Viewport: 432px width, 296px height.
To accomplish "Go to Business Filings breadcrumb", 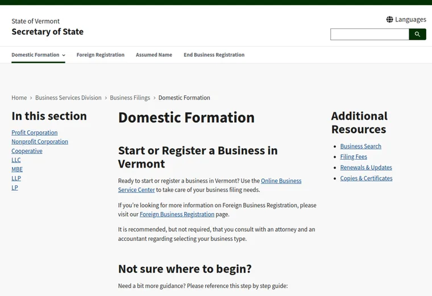I will 130,98.
